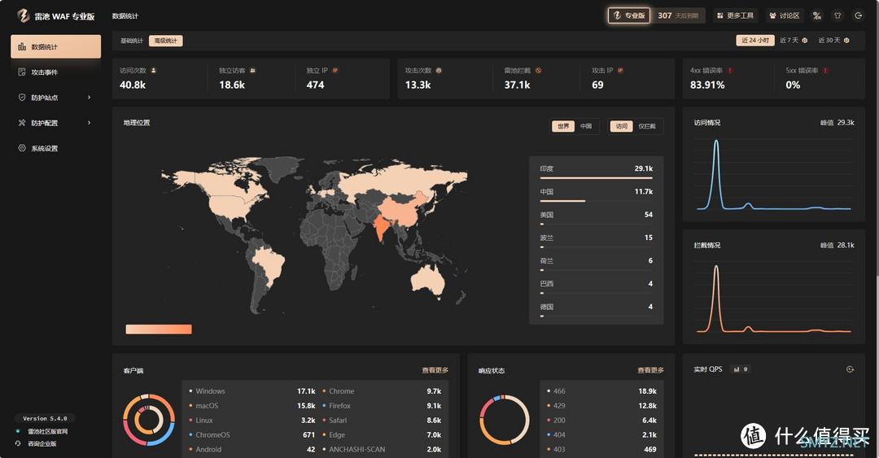879x458 pixels.
Task: Click the block icon next to 雷池拦截
Action: [538, 71]
